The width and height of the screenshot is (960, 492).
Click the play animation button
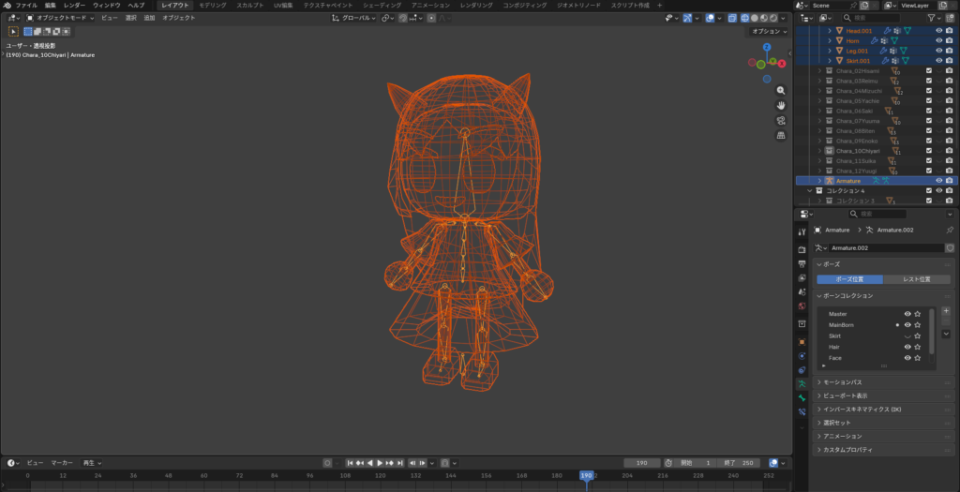(380, 463)
